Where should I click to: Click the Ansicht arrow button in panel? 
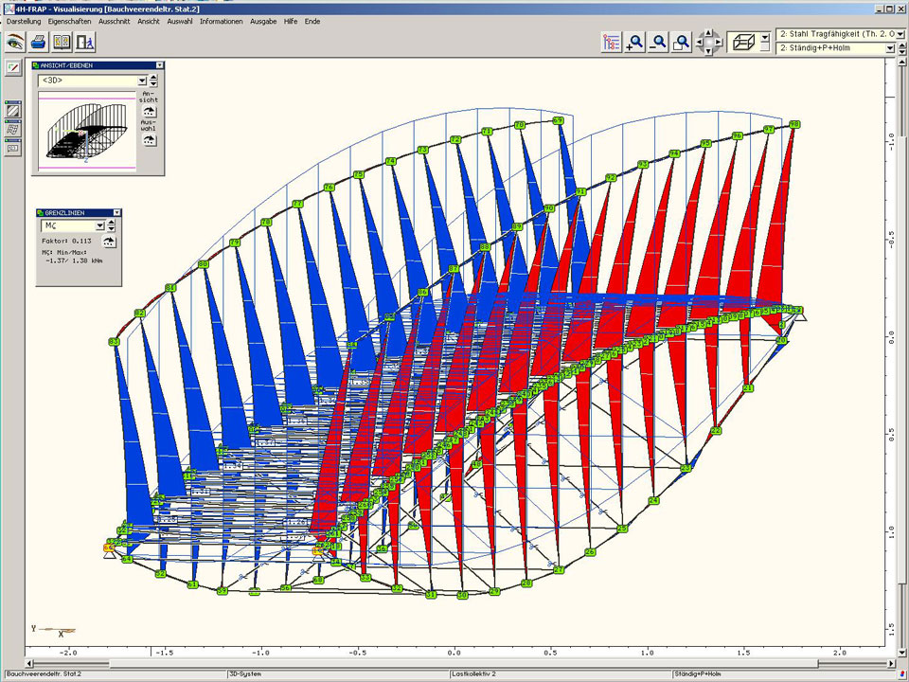(x=149, y=112)
